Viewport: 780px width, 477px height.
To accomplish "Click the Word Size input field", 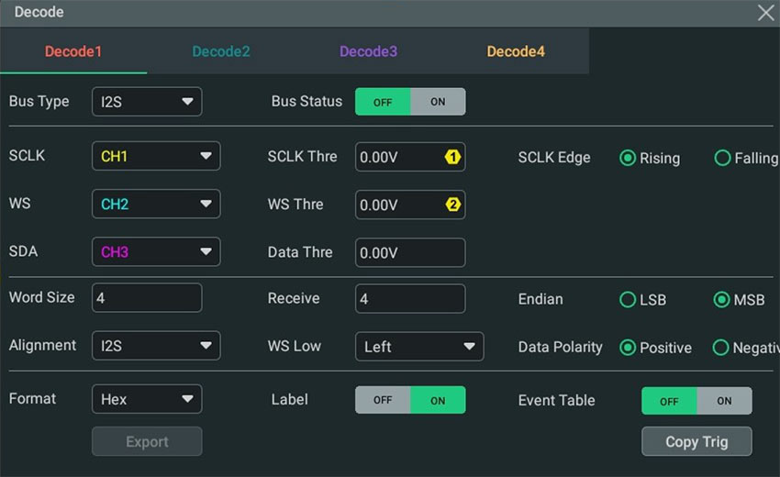I will point(147,298).
